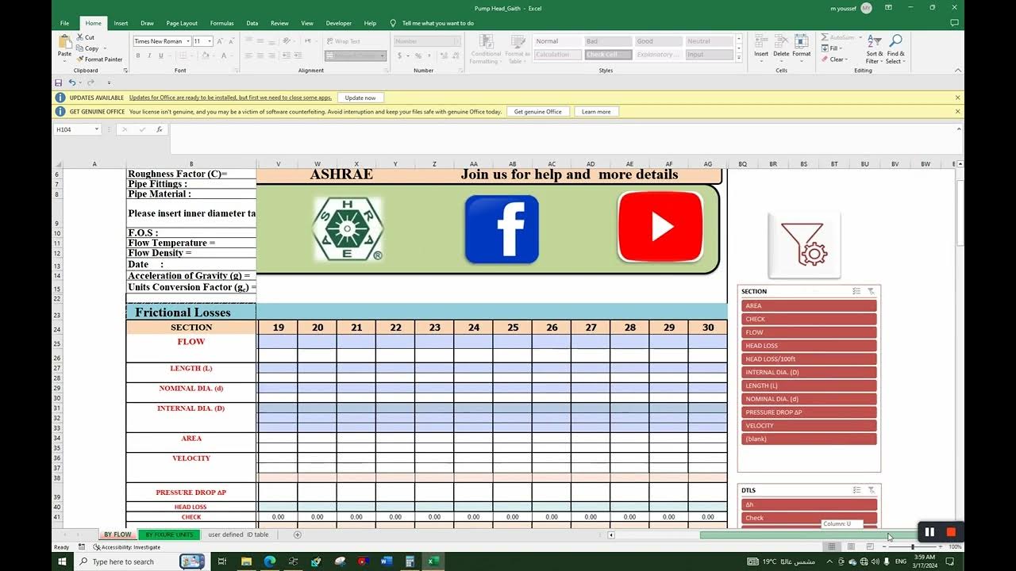The image size is (1016, 571).
Task: Click the Format Painter brush
Action: [x=80, y=59]
